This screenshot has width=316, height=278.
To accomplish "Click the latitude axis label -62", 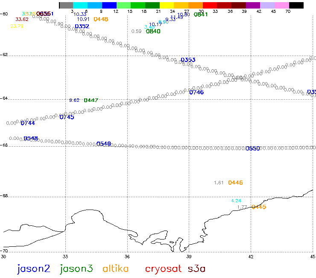I will click(4, 55).
